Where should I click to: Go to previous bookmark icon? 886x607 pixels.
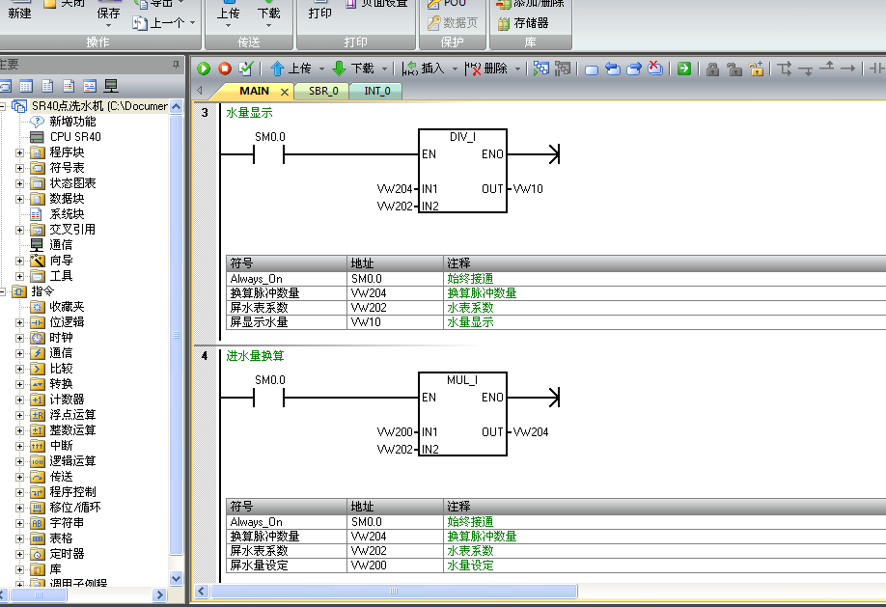(x=613, y=69)
